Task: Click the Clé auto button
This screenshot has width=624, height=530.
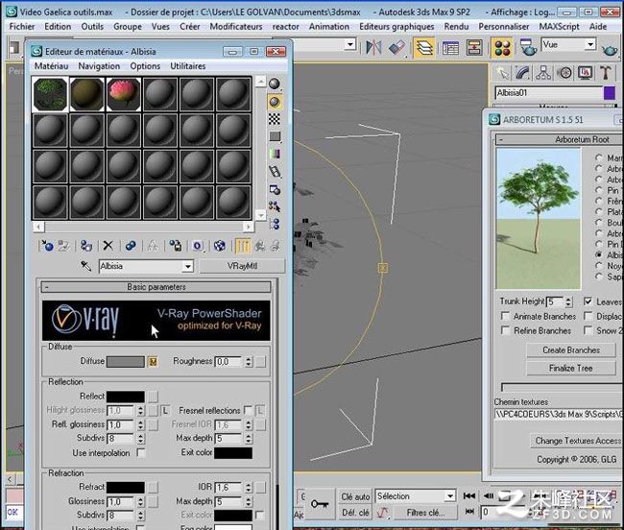Action: click(355, 496)
